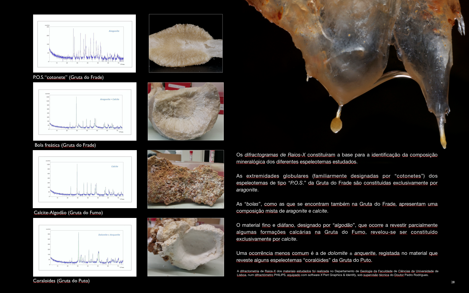The width and height of the screenshot is (469, 293).
Task: Select the Aragonite + Calcite diffractogram chart
Action: (x=85, y=111)
